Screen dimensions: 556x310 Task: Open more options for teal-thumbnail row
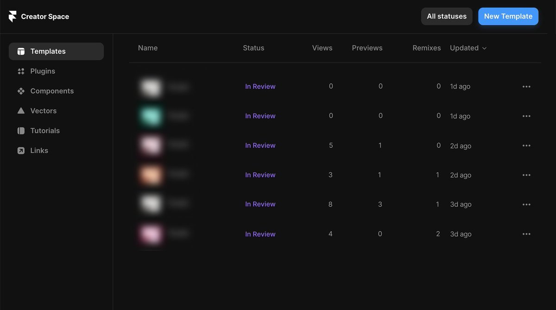pos(526,116)
